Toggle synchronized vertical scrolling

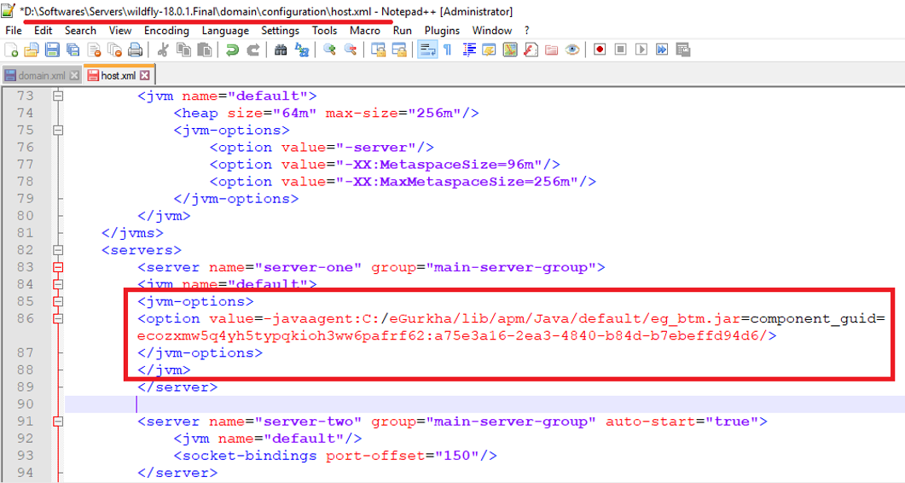[378, 49]
